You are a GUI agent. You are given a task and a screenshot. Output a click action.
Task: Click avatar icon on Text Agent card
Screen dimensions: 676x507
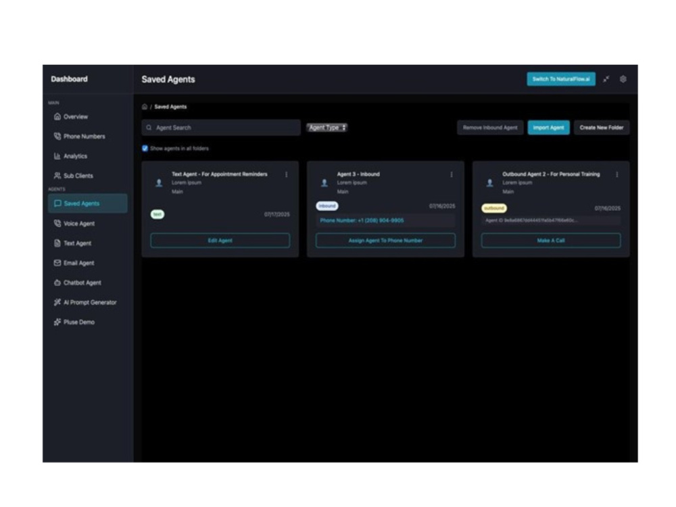click(159, 183)
